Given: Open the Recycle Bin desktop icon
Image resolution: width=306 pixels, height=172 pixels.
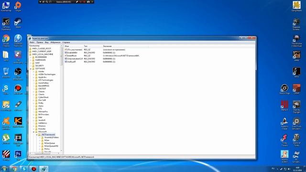Looking at the screenshot, I should (6, 73).
